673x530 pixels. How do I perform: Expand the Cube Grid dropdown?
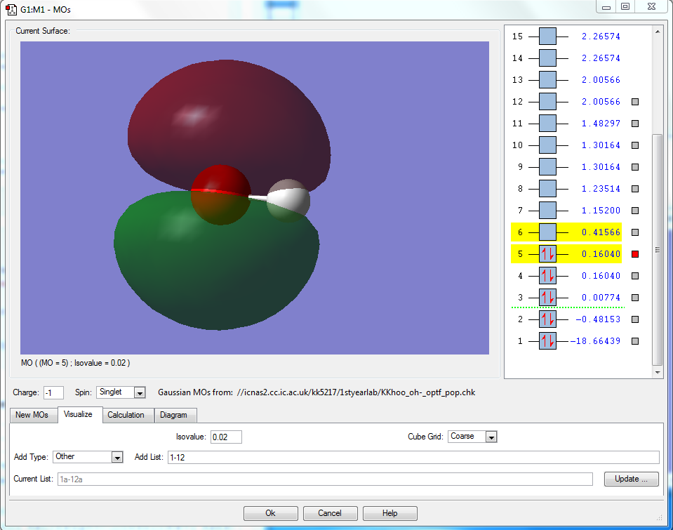[491, 437]
